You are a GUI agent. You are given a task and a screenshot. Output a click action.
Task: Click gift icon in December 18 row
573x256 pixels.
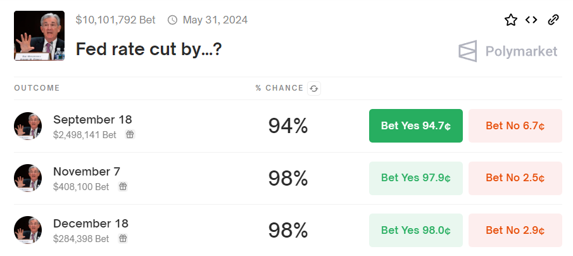click(123, 238)
